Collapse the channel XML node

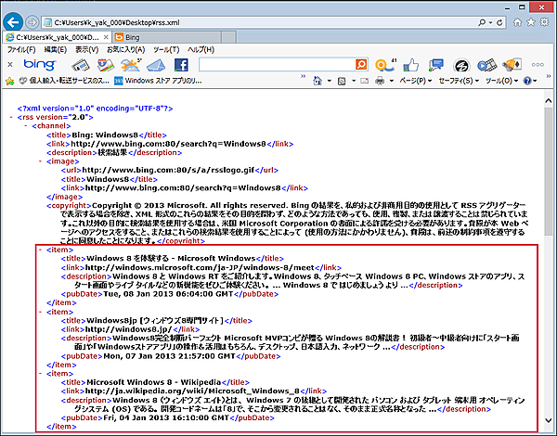[x=25, y=125]
